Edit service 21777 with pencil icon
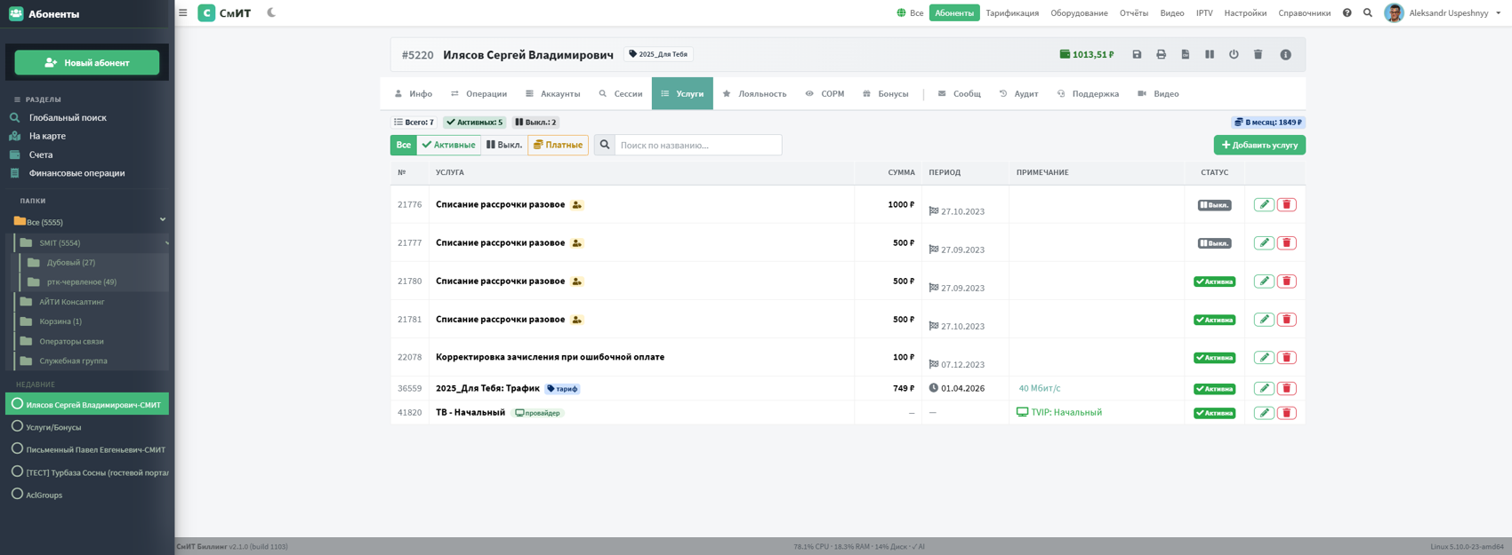 1264,242
